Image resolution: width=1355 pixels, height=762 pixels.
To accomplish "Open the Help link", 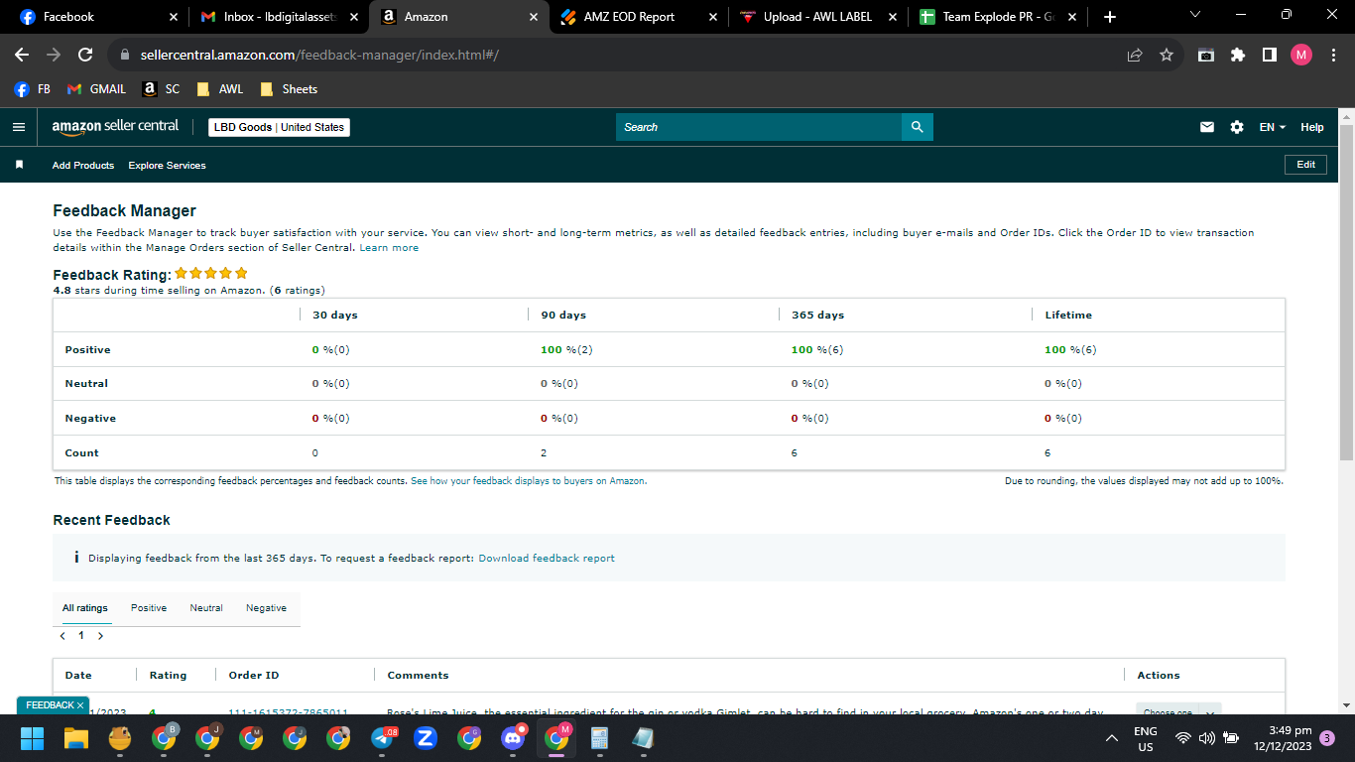I will pyautogui.click(x=1312, y=127).
